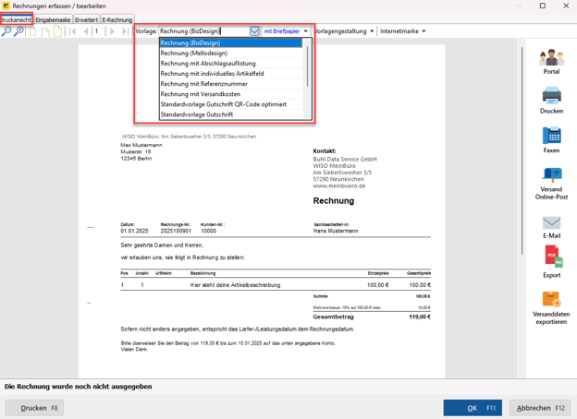Zoom out the print preview

[6, 31]
